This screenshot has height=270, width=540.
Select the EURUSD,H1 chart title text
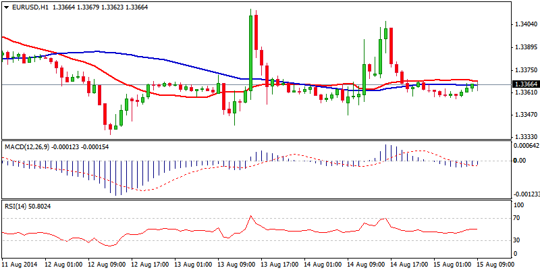coord(30,7)
